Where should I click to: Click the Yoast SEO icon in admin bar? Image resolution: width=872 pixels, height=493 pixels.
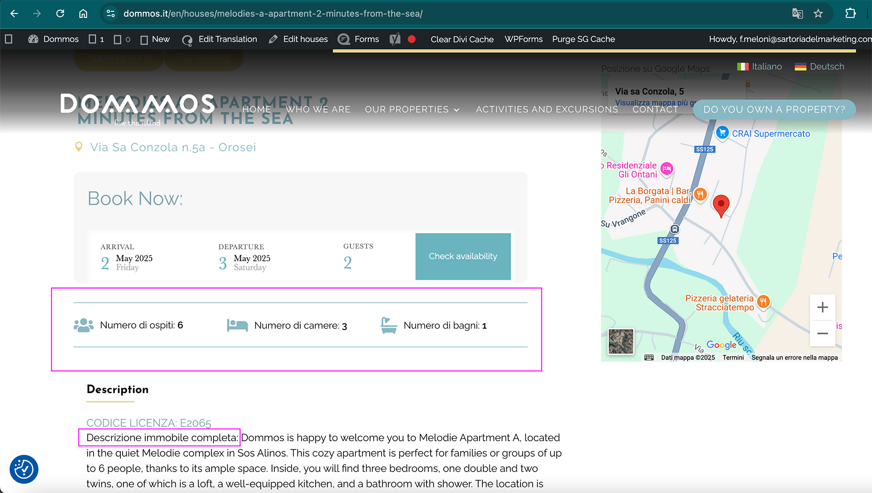[395, 39]
